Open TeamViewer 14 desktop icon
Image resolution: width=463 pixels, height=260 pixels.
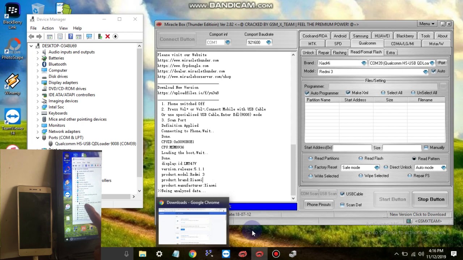[13, 122]
